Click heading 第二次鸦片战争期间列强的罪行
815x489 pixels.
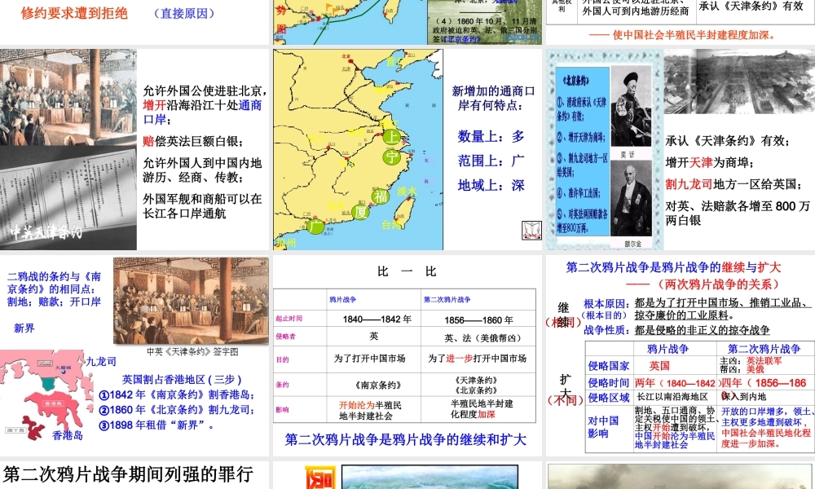[x=129, y=474]
